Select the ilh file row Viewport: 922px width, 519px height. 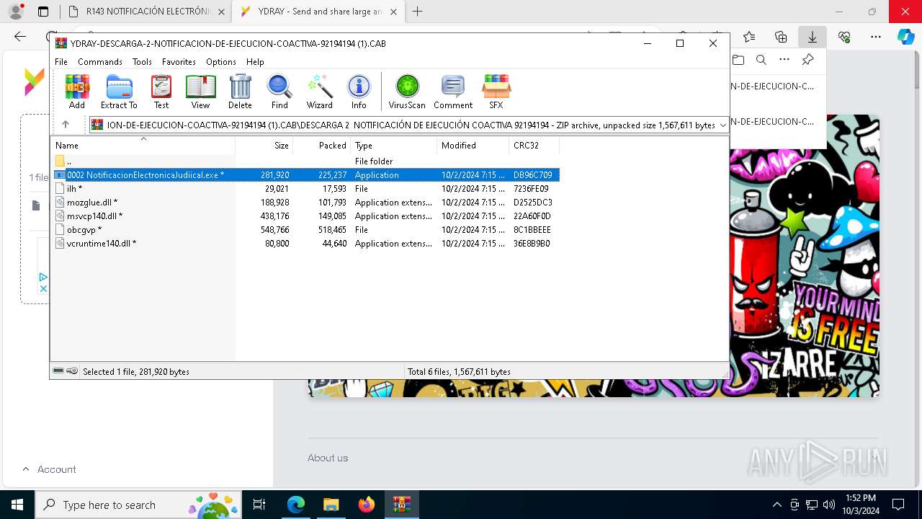pos(305,189)
